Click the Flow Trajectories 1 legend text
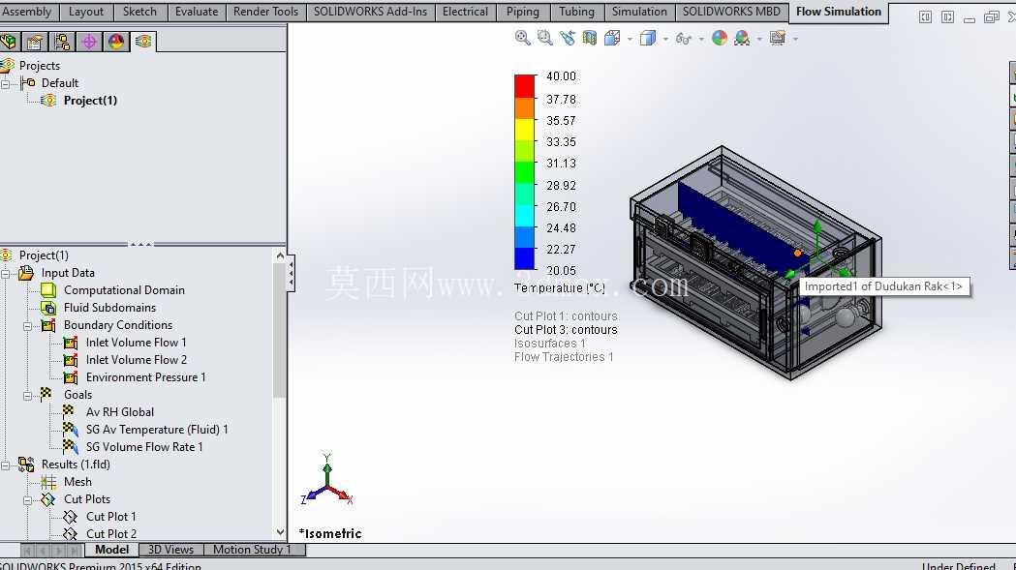Viewport: 1016px width, 570px height. pos(564,357)
